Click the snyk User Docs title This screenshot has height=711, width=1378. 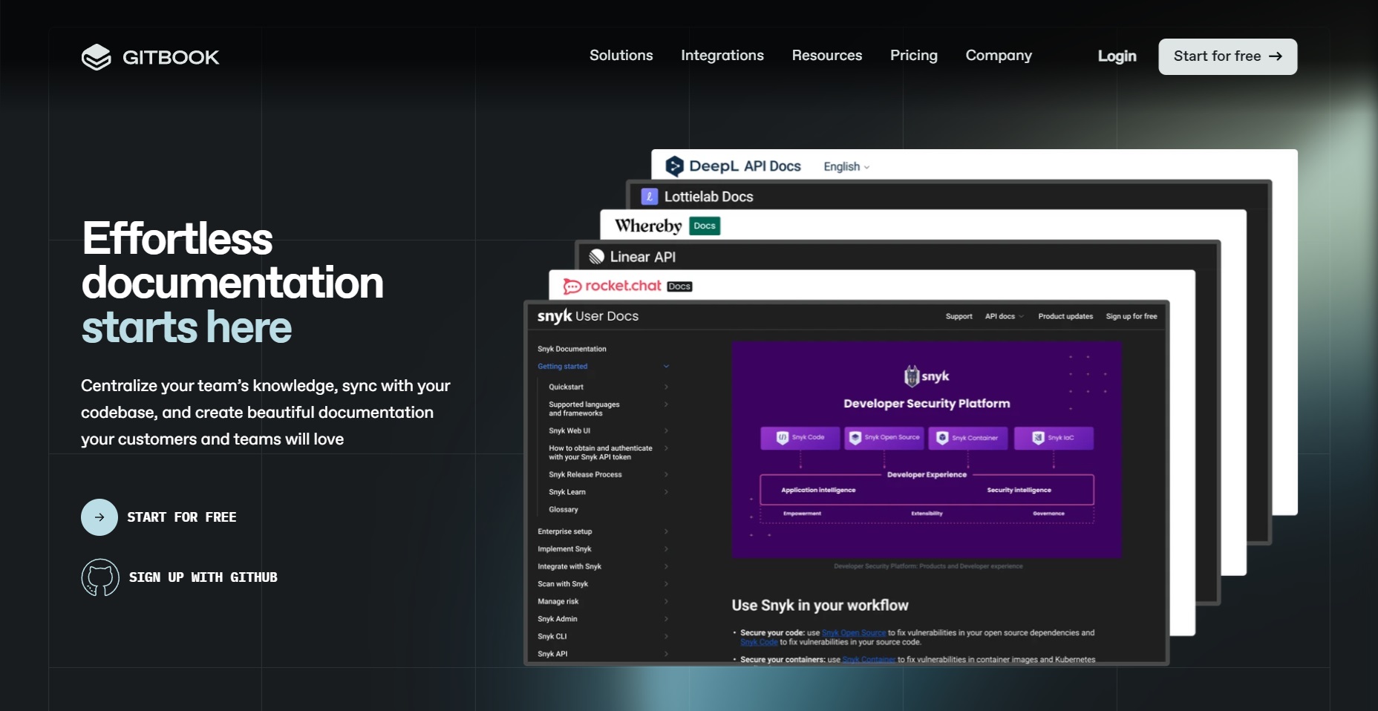point(588,316)
